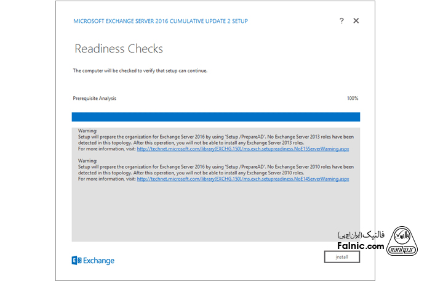
Task: Click the blue prerequisite progress bar
Action: pyautogui.click(x=215, y=116)
